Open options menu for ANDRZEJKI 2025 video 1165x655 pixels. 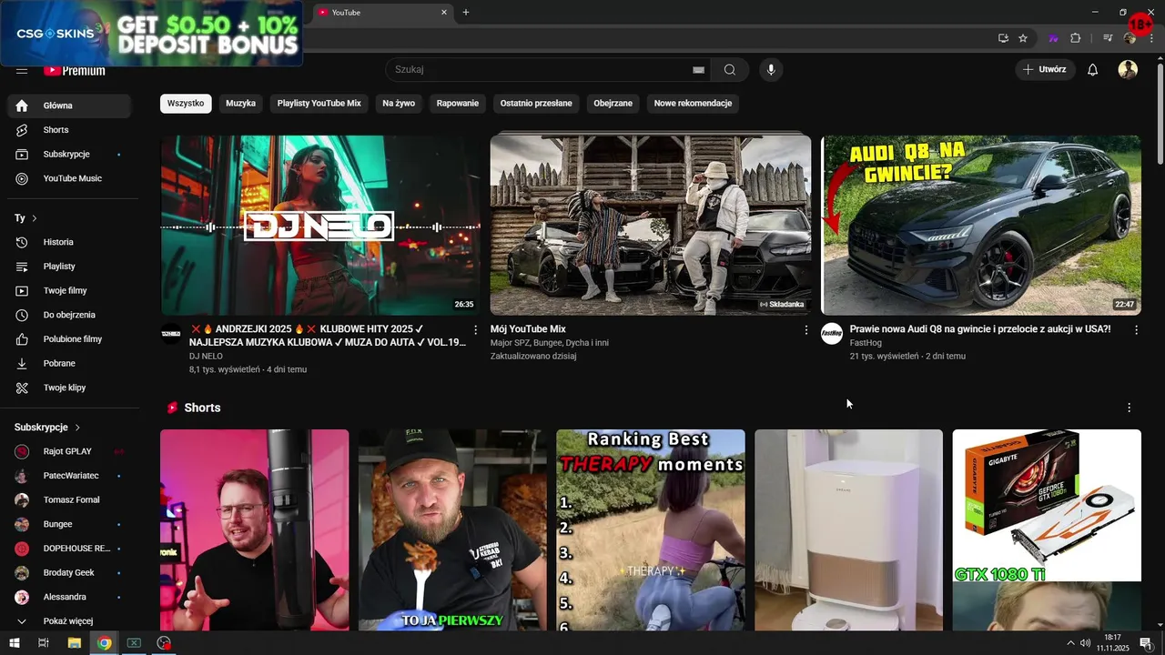coord(475,330)
